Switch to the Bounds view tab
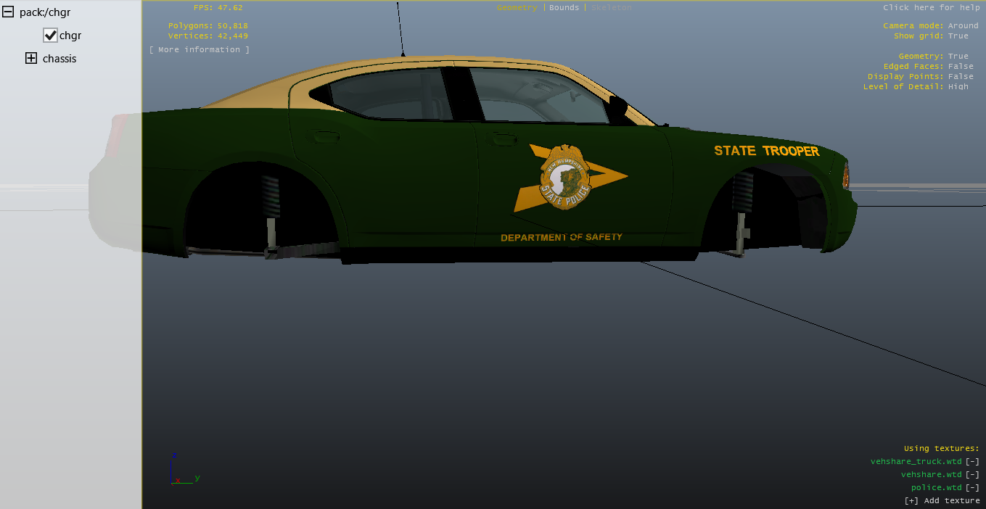This screenshot has width=986, height=509. [x=564, y=8]
